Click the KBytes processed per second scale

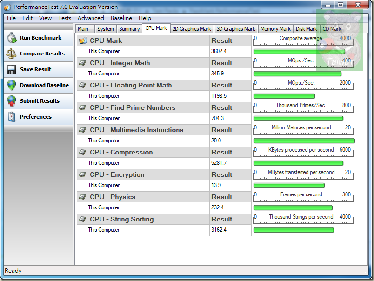click(x=303, y=152)
